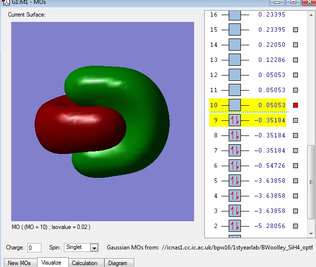Select the paired-electron box for orbital 2

tap(235, 226)
